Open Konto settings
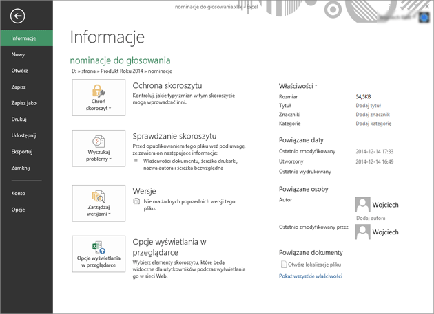Screen dimensions: 434x314 27,193
